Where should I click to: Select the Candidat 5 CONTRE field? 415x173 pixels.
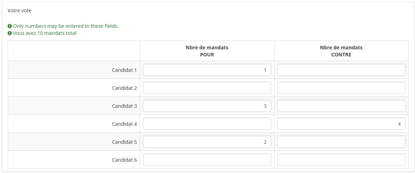(341, 142)
